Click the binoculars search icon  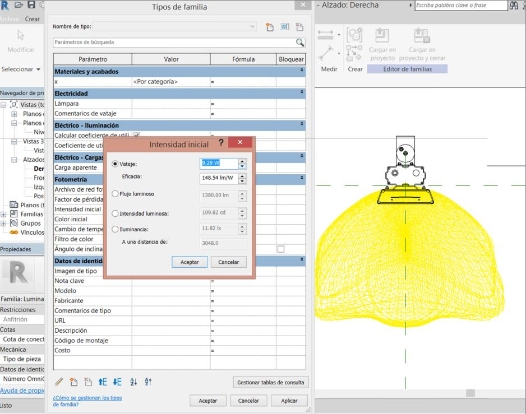pyautogui.click(x=514, y=6)
